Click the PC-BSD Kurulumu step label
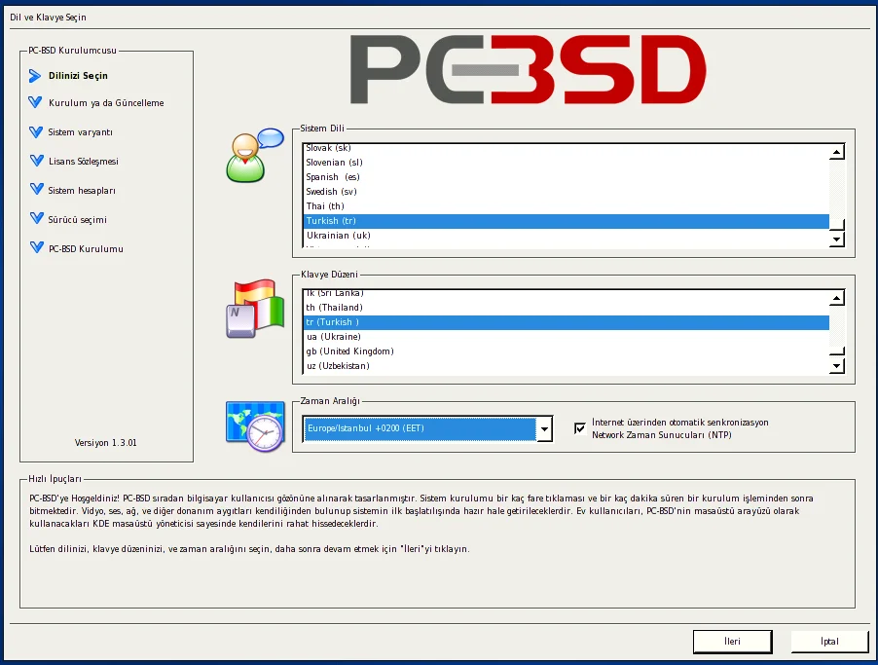This screenshot has width=878, height=665. pyautogui.click(x=86, y=248)
